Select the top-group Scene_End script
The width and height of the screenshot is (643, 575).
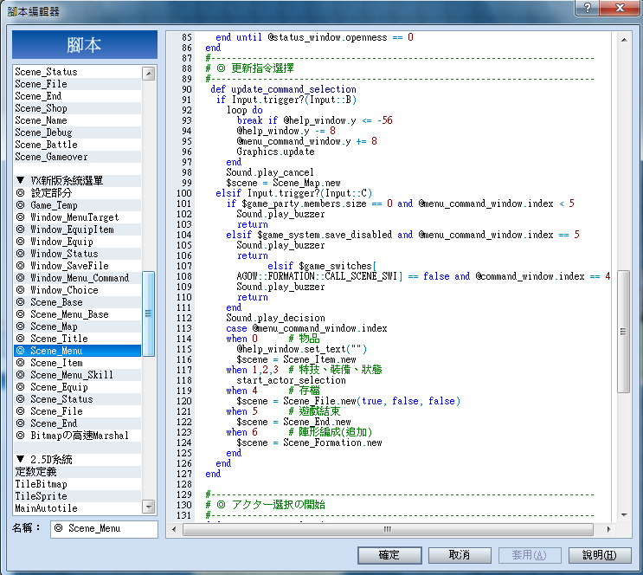pyautogui.click(x=78, y=96)
